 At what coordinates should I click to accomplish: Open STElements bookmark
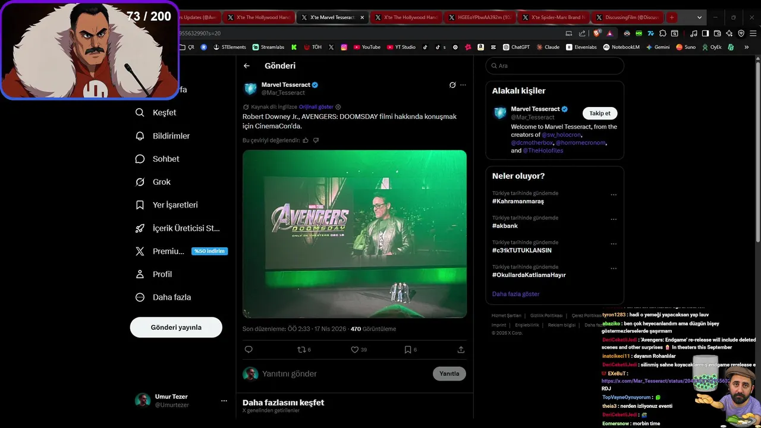[229, 47]
